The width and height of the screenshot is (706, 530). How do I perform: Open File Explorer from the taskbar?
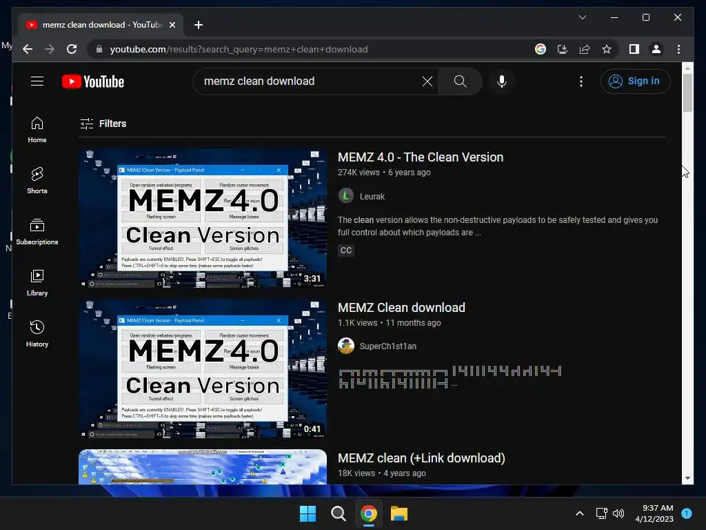pos(399,513)
